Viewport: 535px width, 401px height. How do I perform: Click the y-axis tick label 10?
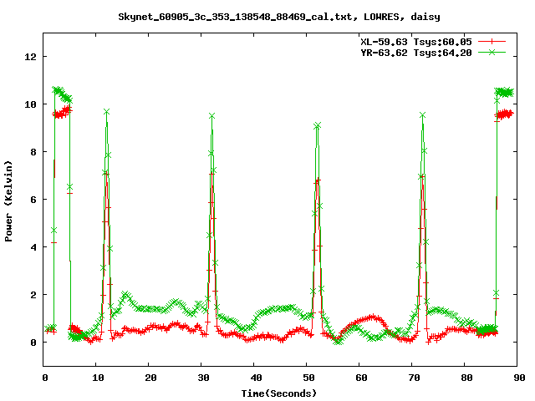pos(30,104)
